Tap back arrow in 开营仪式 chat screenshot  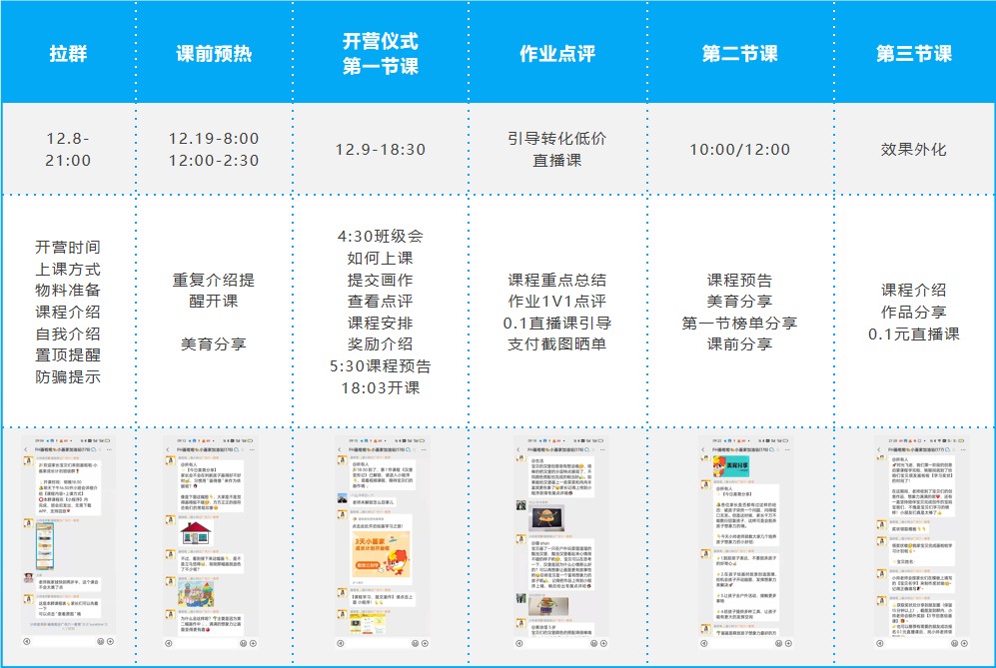pos(340,449)
